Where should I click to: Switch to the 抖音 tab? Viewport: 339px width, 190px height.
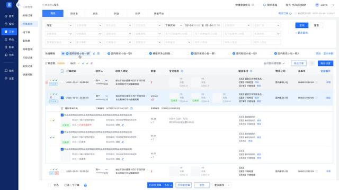[x=117, y=13]
